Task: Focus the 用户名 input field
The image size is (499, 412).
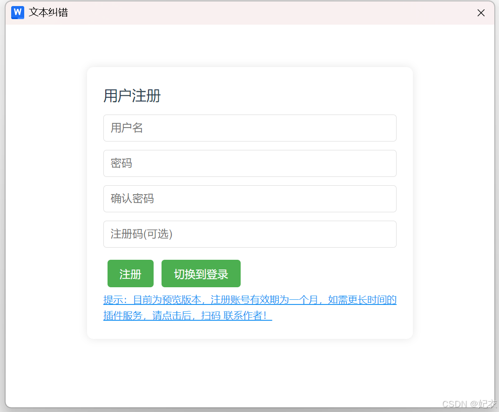Action: pos(250,128)
